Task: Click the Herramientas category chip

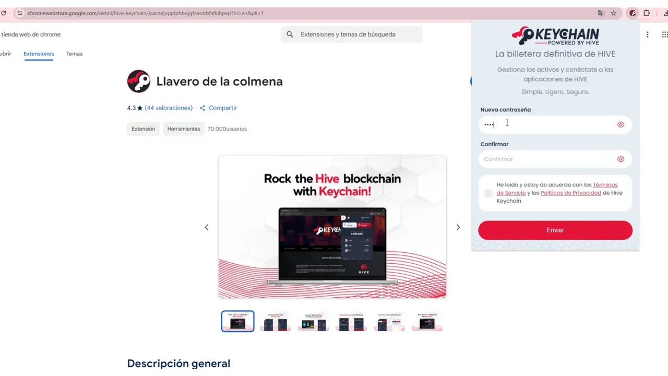Action: click(x=184, y=129)
